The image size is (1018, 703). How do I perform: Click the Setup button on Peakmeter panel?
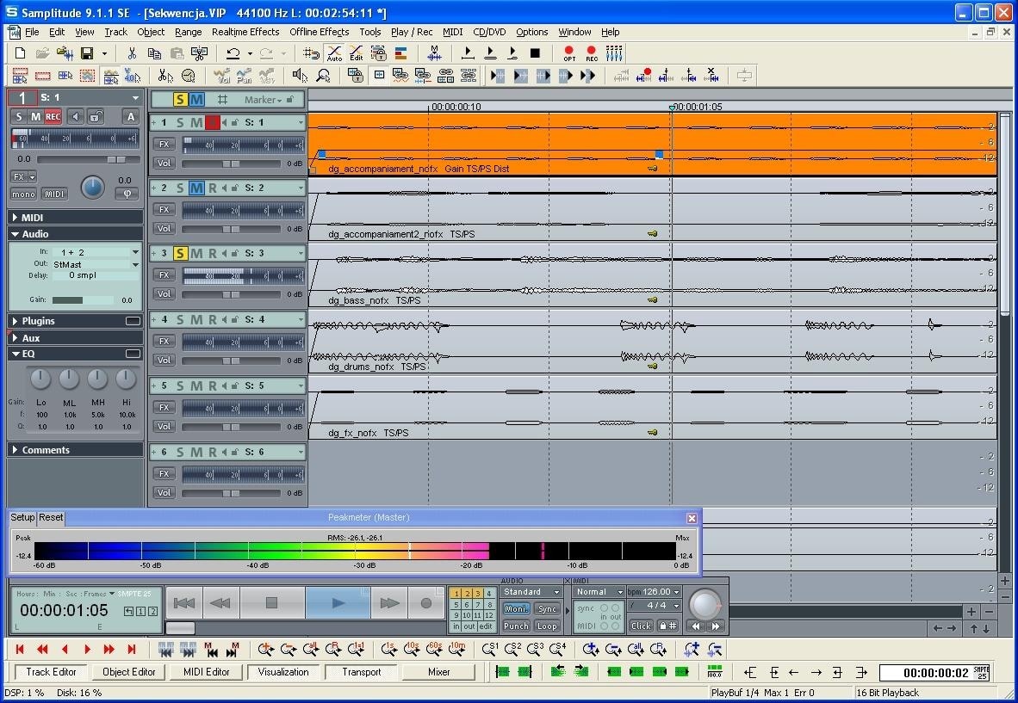pos(22,517)
